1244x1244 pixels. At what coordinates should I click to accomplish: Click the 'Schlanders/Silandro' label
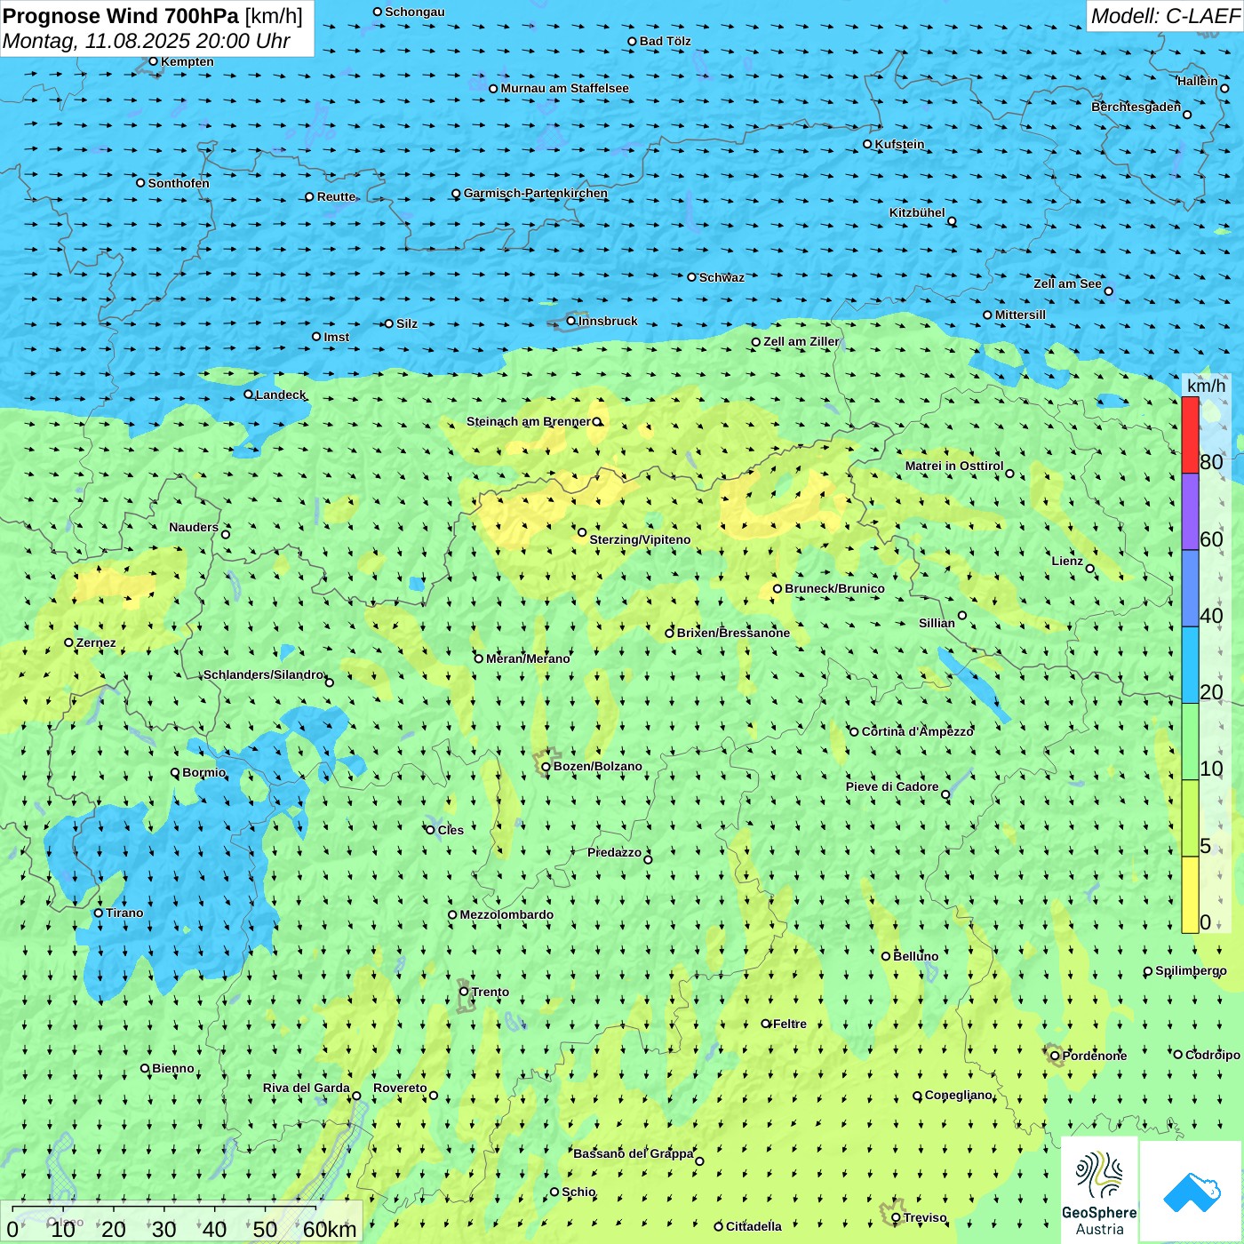[263, 674]
